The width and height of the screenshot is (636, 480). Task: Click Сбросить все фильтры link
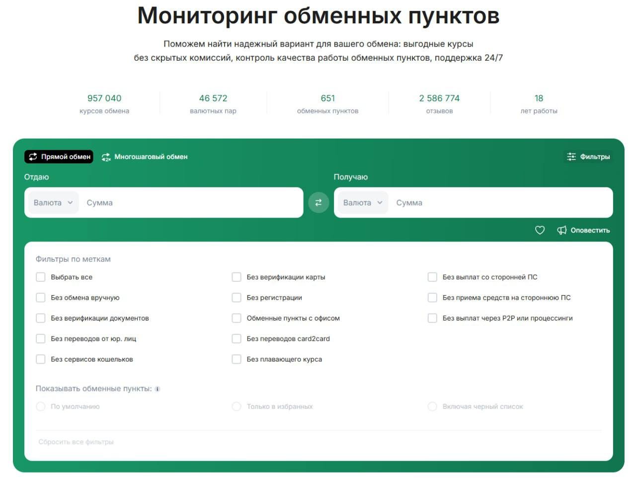(76, 442)
